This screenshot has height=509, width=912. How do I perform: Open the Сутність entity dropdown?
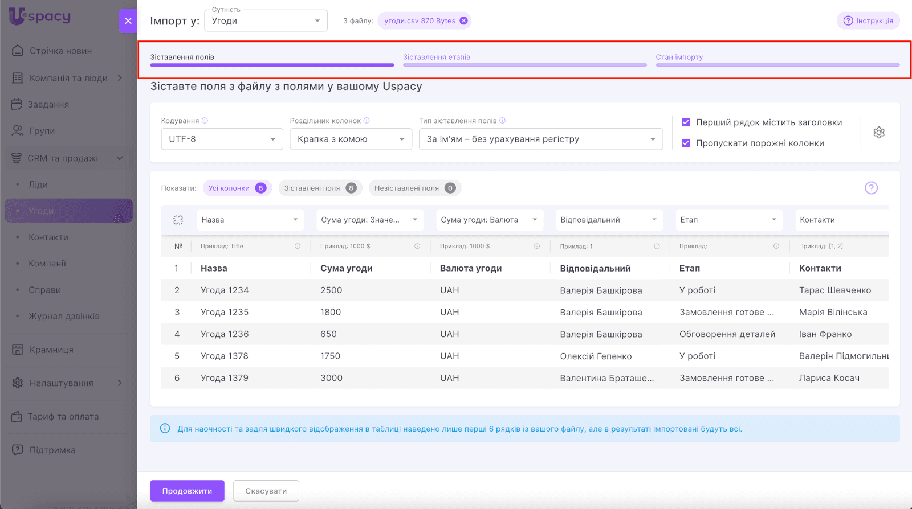pos(266,21)
